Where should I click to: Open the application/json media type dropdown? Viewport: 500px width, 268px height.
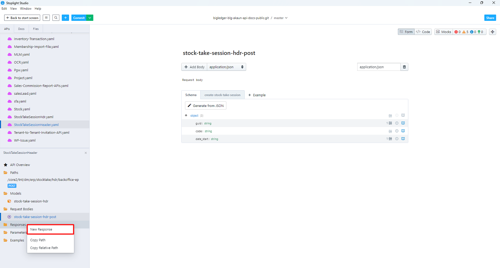tap(226, 67)
